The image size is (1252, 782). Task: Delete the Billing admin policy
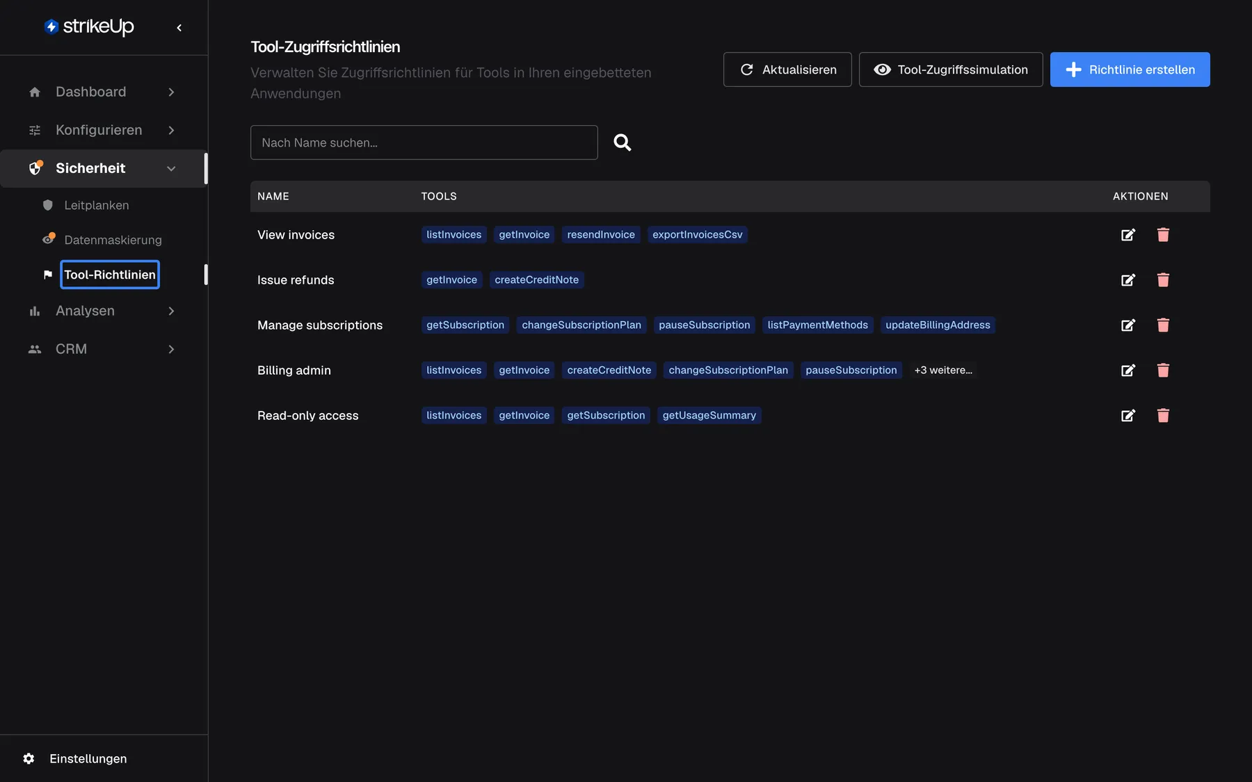click(1163, 370)
